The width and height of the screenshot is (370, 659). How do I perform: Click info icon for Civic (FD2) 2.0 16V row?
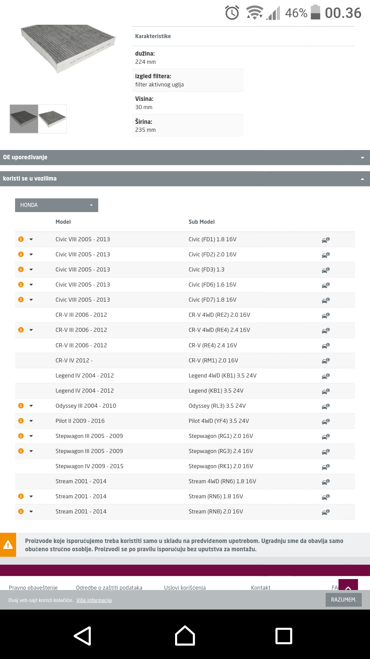point(21,254)
